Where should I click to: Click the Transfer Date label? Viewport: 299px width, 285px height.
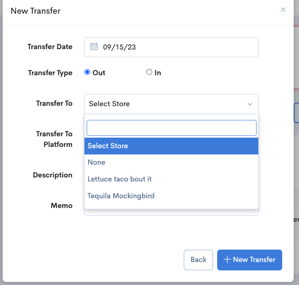coord(50,47)
